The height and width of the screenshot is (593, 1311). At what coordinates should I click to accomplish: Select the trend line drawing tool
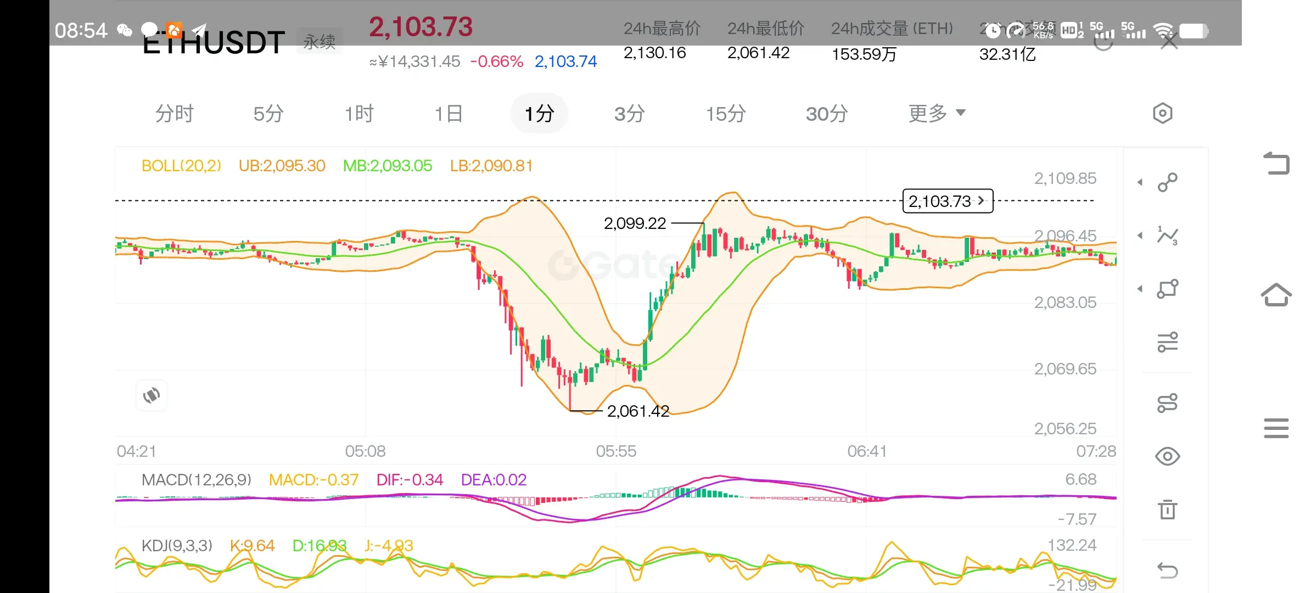(x=1167, y=182)
